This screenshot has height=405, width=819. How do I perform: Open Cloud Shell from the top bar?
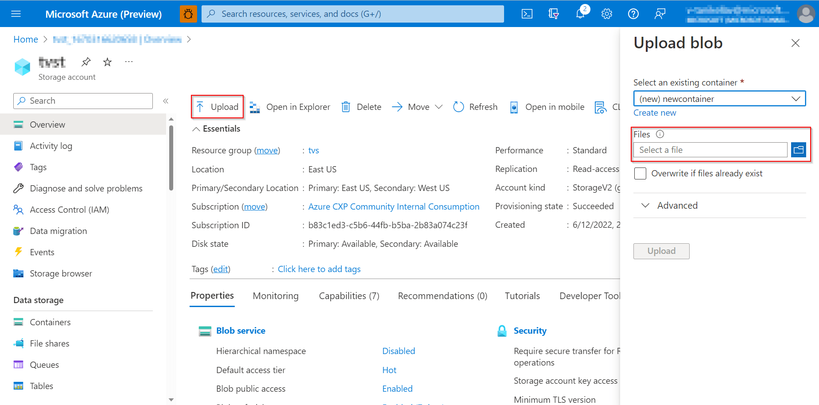click(527, 14)
